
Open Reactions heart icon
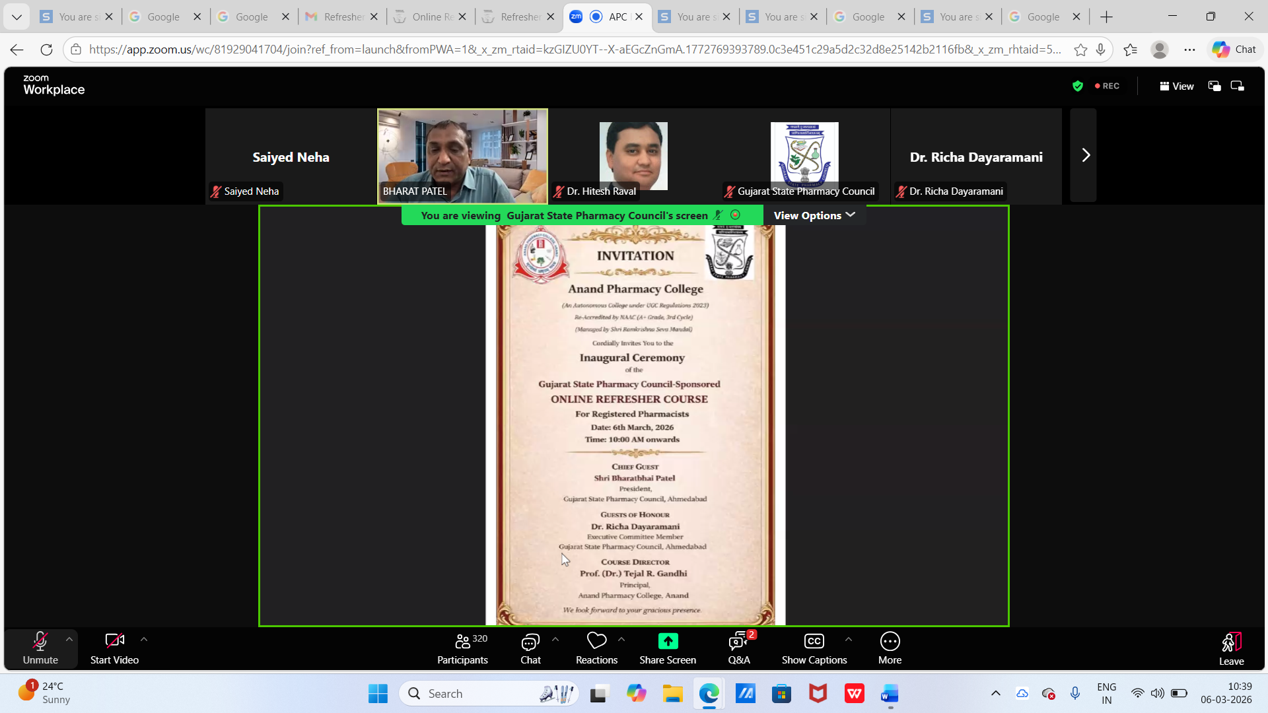coord(596,640)
